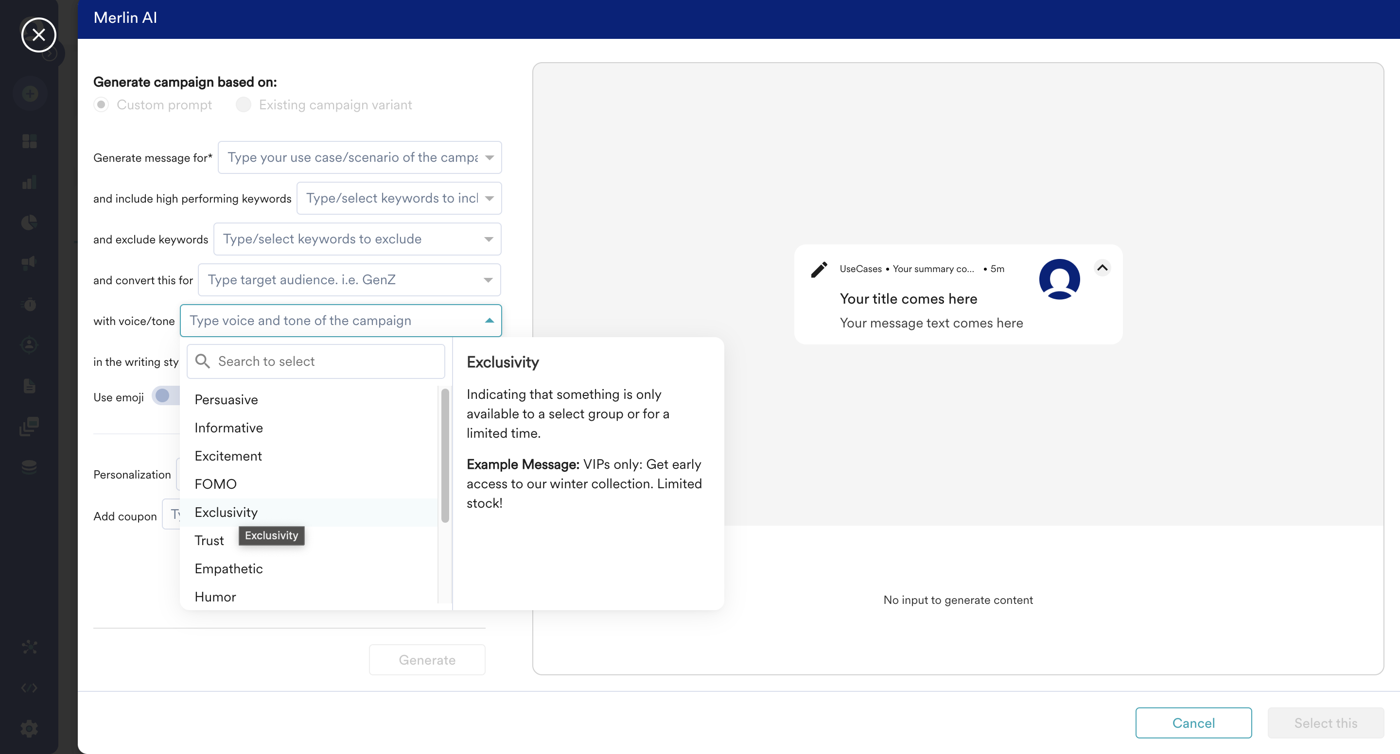Close the Merlin AI panel
The image size is (1400, 754).
click(x=38, y=35)
